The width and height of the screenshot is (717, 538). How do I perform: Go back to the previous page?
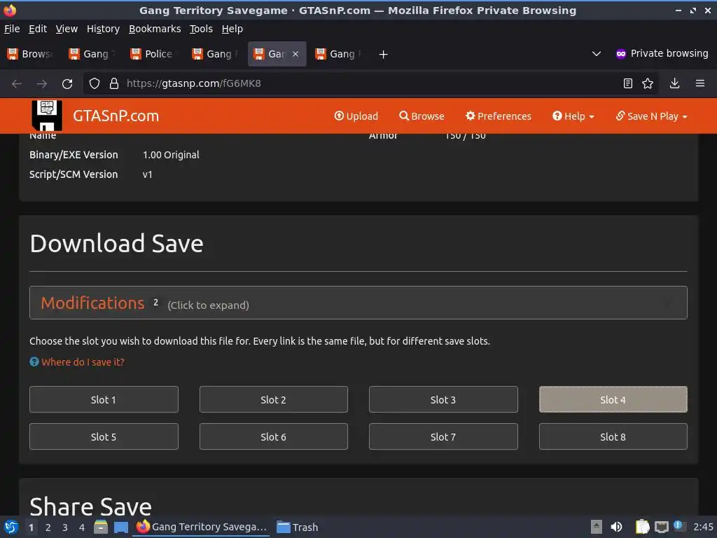pyautogui.click(x=17, y=84)
